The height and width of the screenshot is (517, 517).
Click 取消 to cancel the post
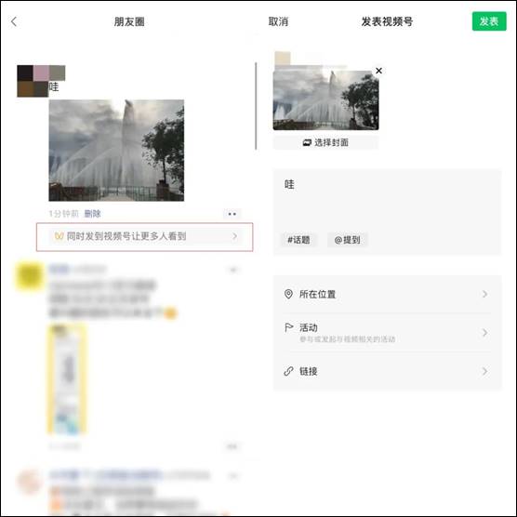click(x=278, y=21)
